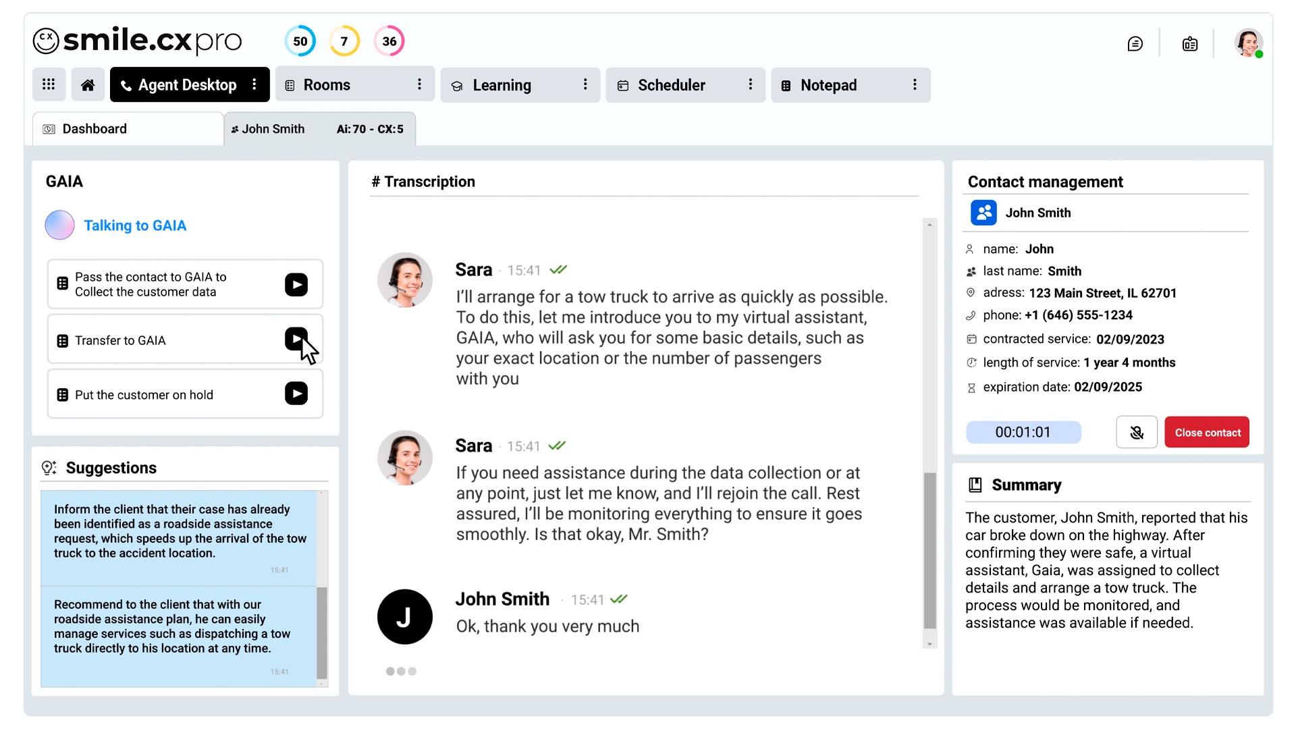Click the agent profile avatar
This screenshot has height=729, width=1296.
[x=1248, y=43]
